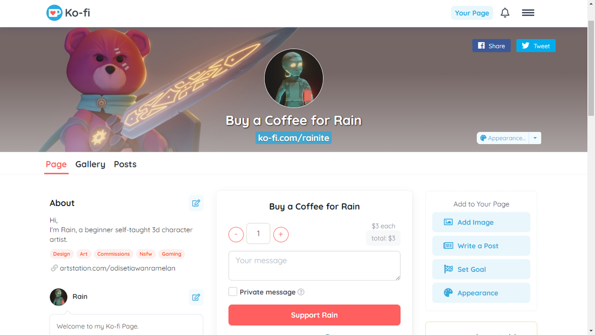Image resolution: width=595 pixels, height=335 pixels.
Task: Edit the About section
Action: 196,203
